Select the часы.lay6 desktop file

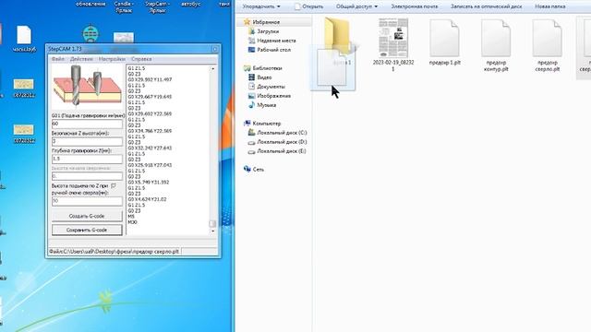tap(24, 39)
